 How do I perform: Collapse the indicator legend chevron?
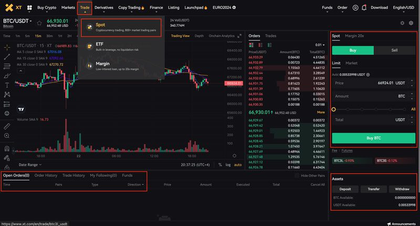click(x=20, y=71)
